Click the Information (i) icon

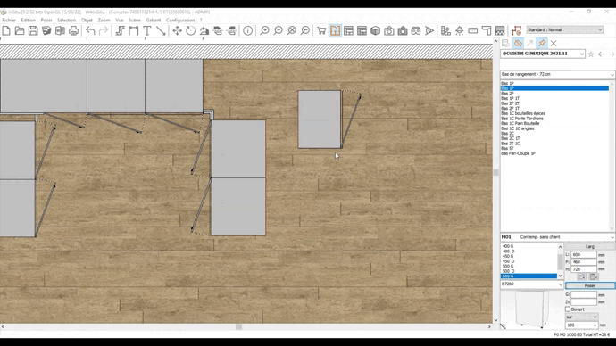point(248,30)
